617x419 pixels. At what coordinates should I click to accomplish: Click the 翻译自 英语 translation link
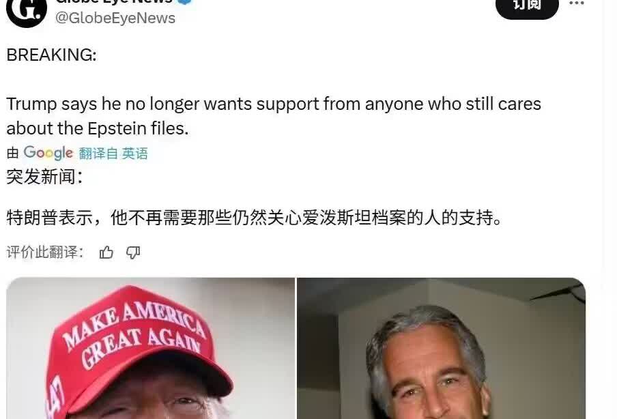pos(113,154)
